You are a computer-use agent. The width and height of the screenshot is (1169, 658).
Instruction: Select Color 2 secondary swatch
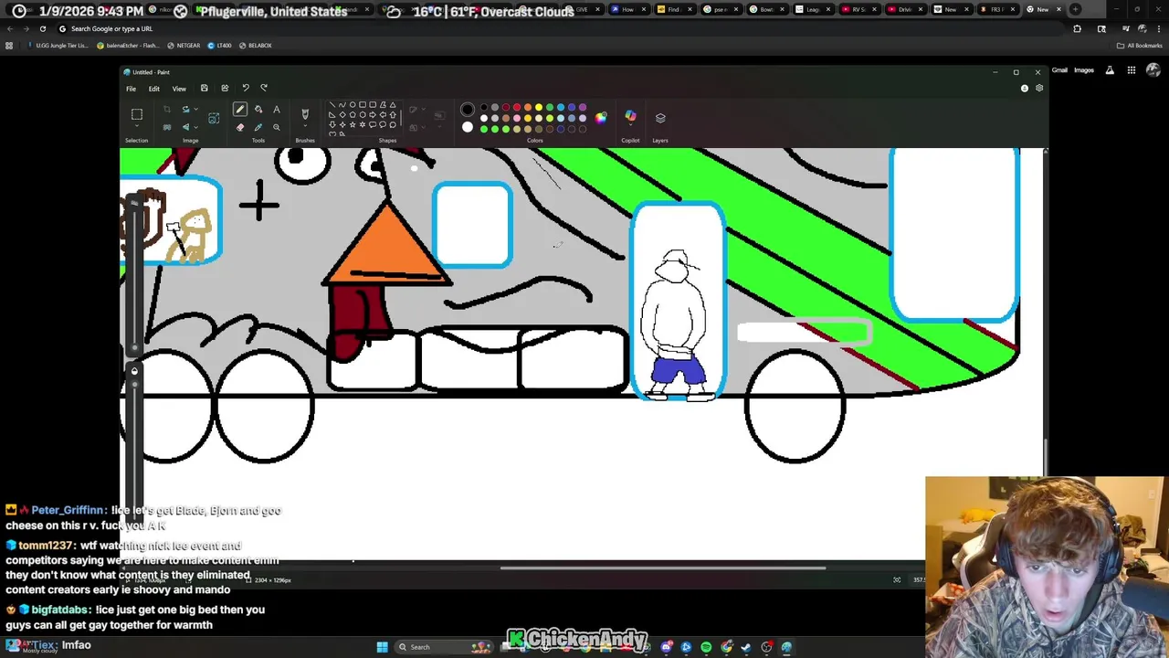[467, 126]
